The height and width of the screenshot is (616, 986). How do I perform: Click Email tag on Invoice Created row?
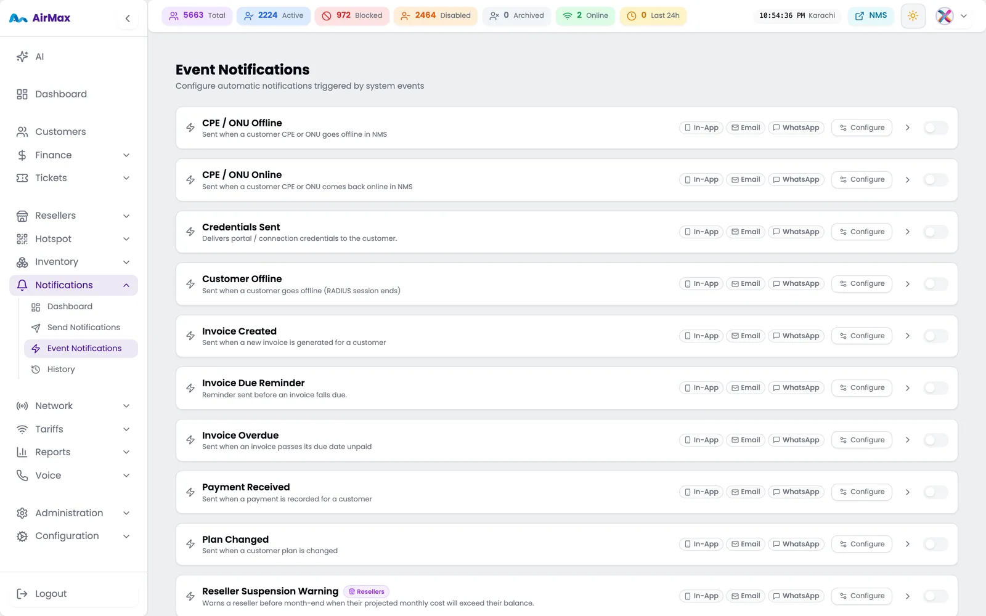746,336
